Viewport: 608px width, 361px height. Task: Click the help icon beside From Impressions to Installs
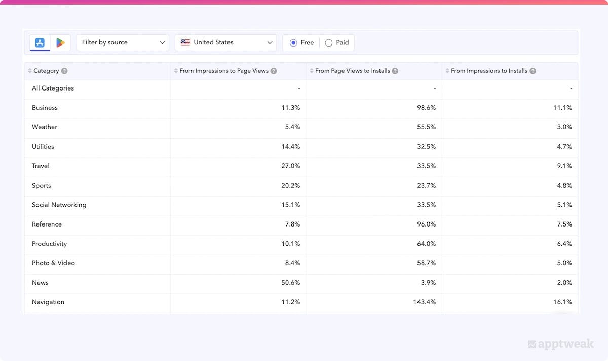(x=533, y=71)
